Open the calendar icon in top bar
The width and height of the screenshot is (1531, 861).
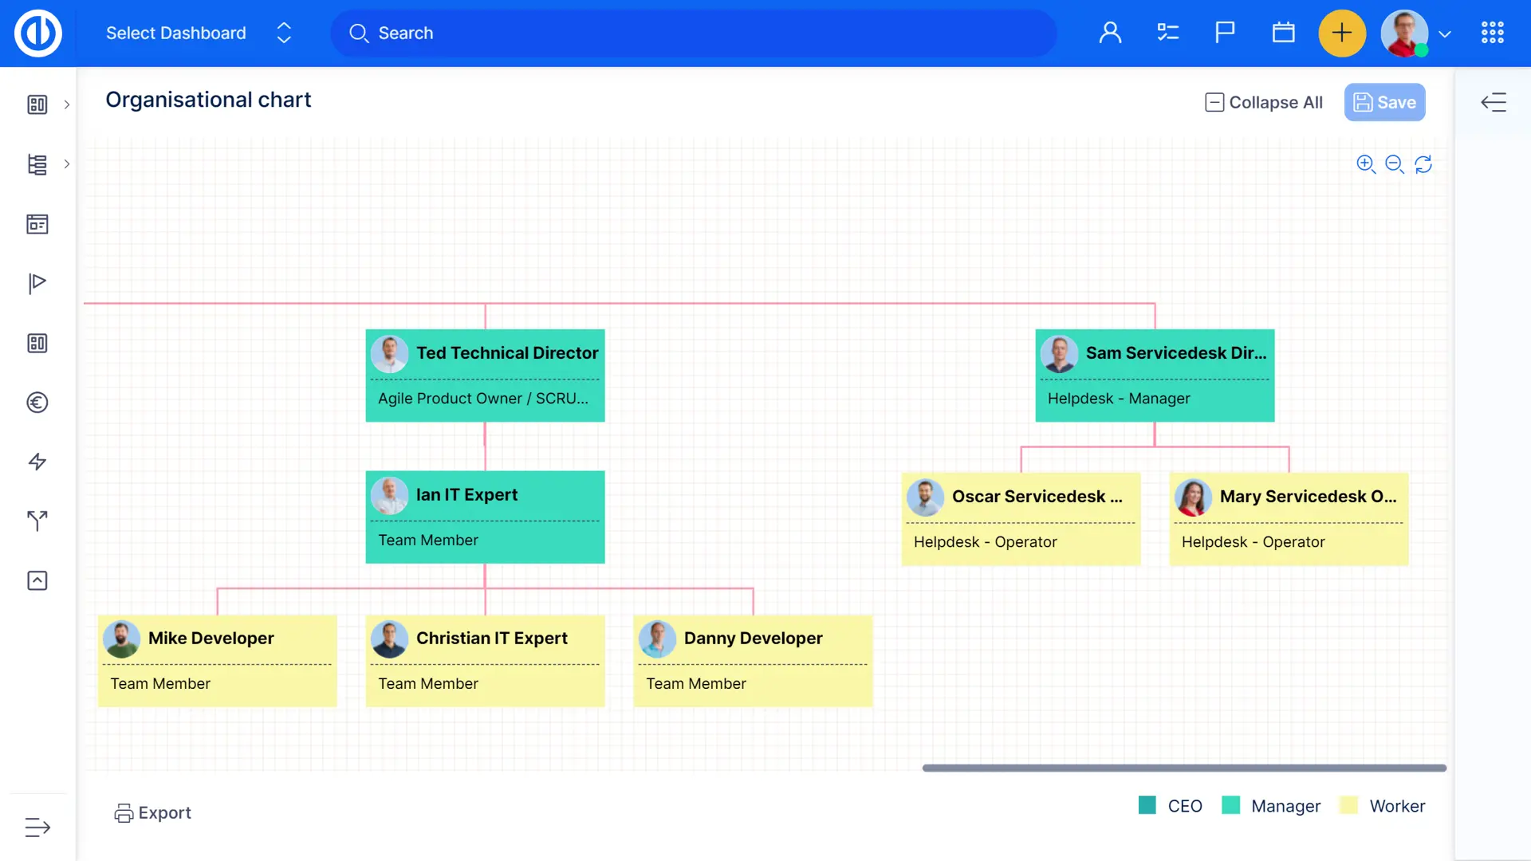pos(1283,33)
